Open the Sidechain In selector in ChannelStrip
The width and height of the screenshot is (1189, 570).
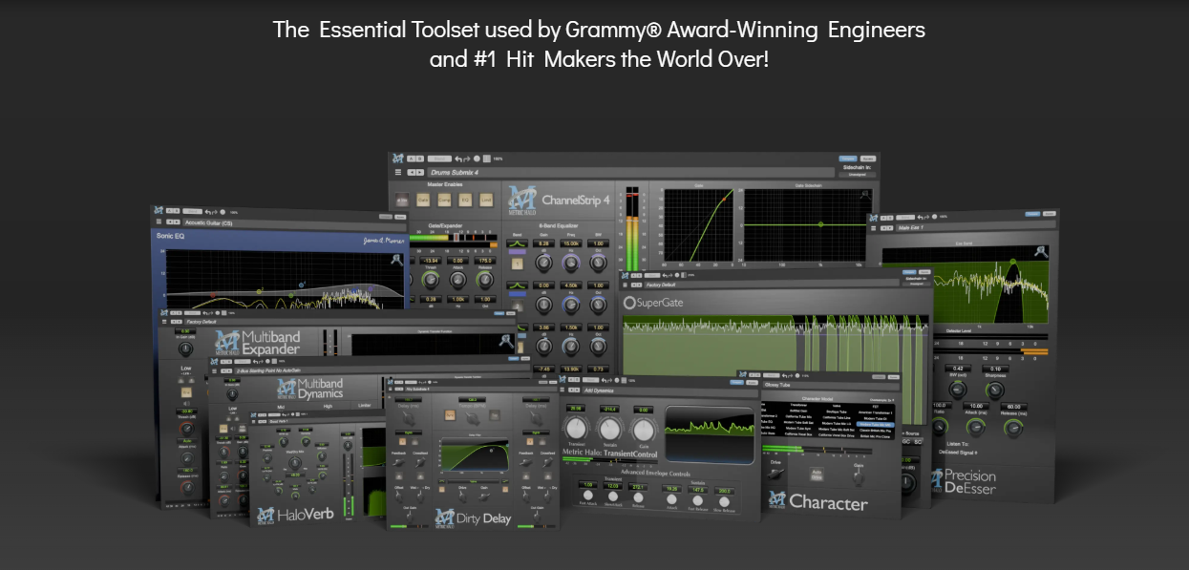(856, 175)
